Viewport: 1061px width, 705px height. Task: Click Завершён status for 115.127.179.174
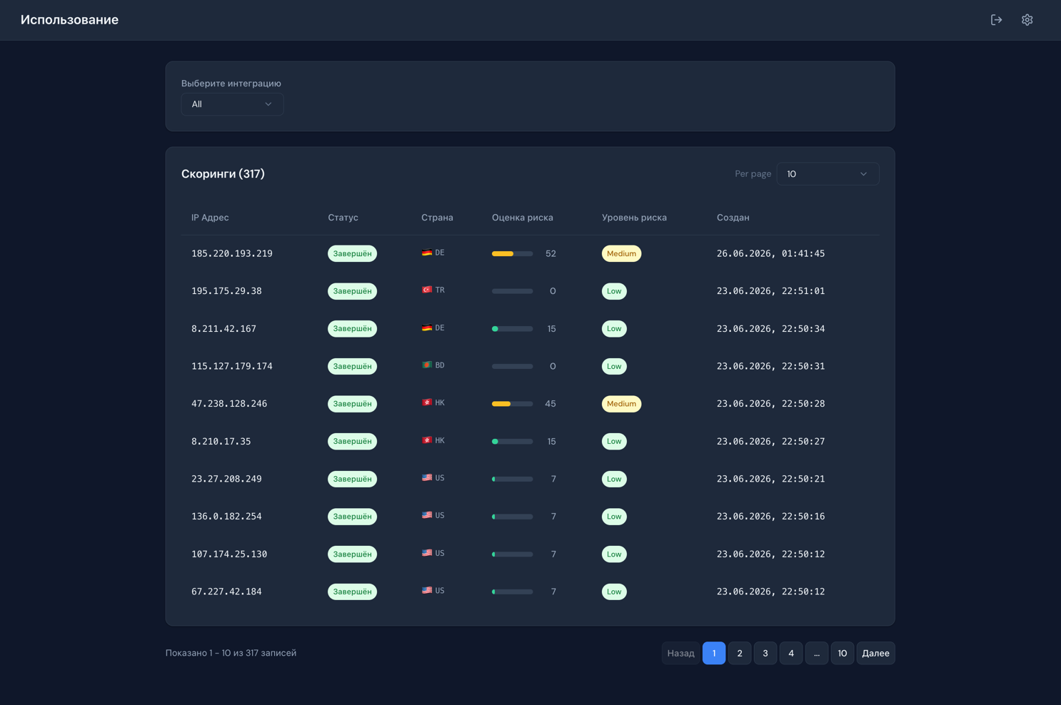pos(352,366)
